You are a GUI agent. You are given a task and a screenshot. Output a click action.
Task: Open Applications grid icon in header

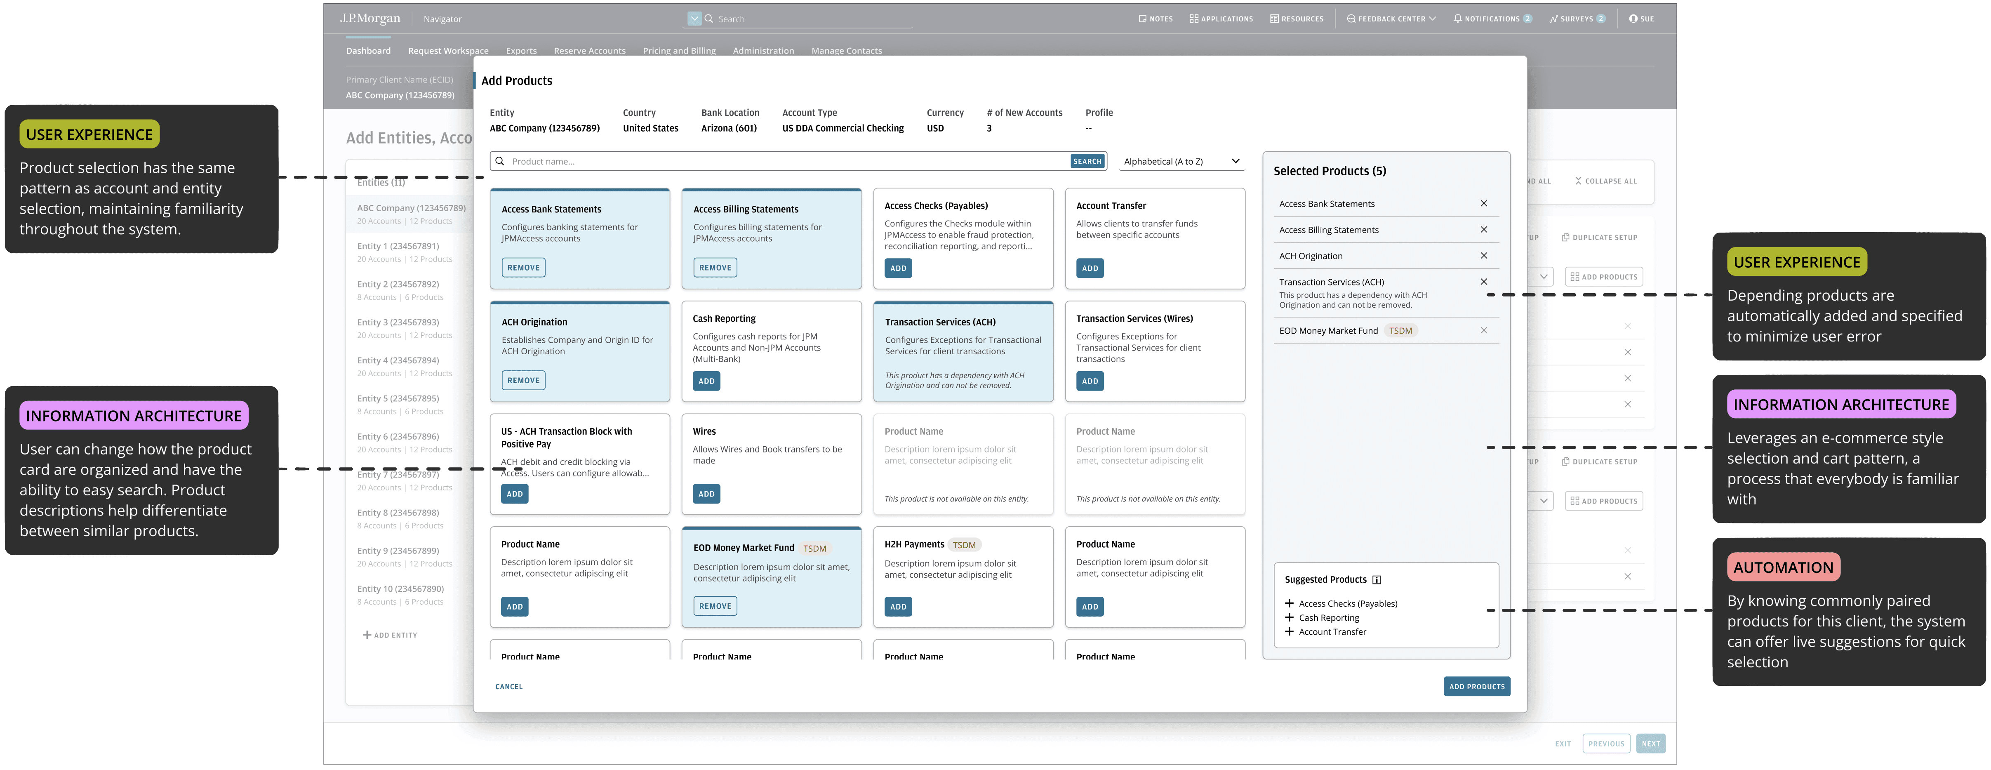point(1193,19)
